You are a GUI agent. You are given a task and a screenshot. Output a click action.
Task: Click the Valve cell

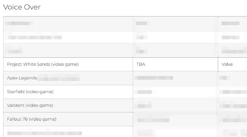(x=227, y=64)
